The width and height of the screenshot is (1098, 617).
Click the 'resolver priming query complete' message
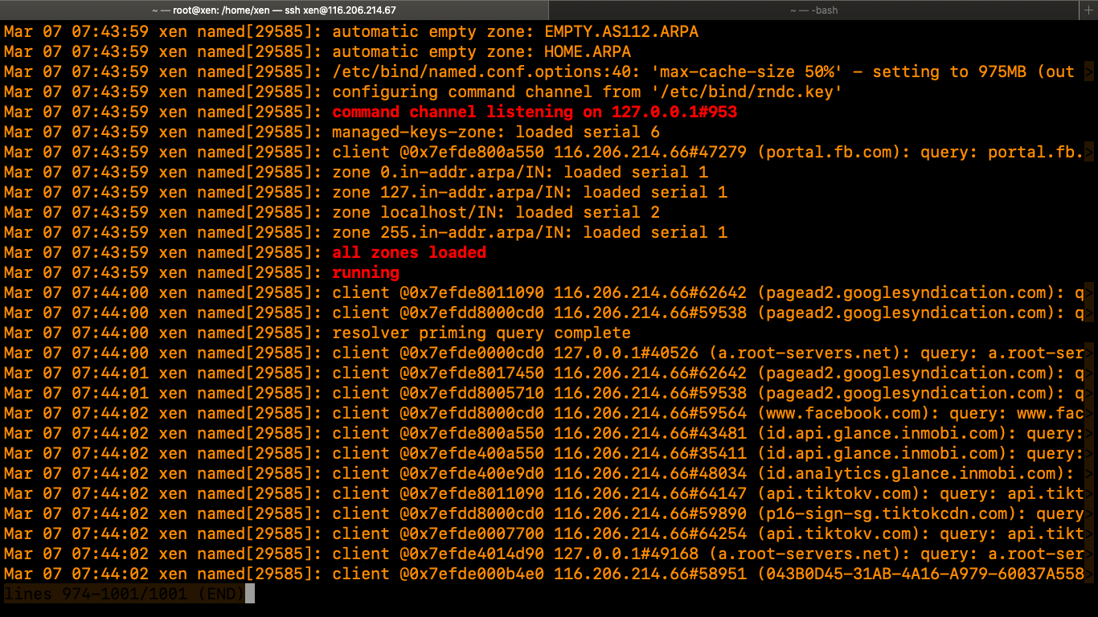coord(481,333)
